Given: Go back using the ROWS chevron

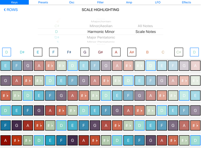Looking at the screenshot, I should click(x=11, y=10).
